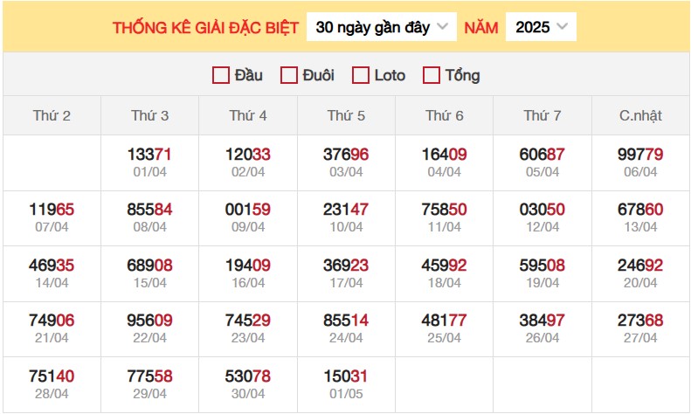Image resolution: width=691 pixels, height=414 pixels.
Task: Click result 27368 dated 27/04
Action: (x=640, y=321)
